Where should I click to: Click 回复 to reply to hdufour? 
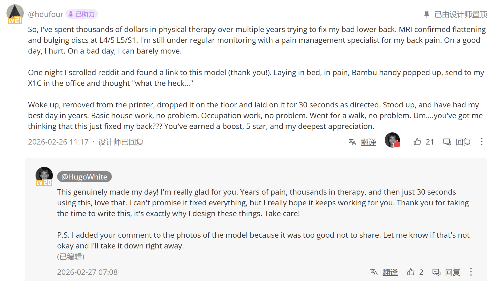[463, 142]
